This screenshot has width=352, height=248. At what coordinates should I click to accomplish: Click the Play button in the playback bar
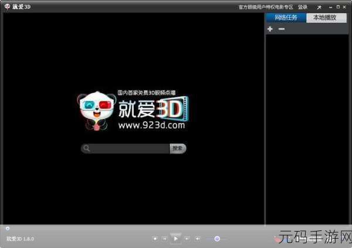(x=175, y=239)
